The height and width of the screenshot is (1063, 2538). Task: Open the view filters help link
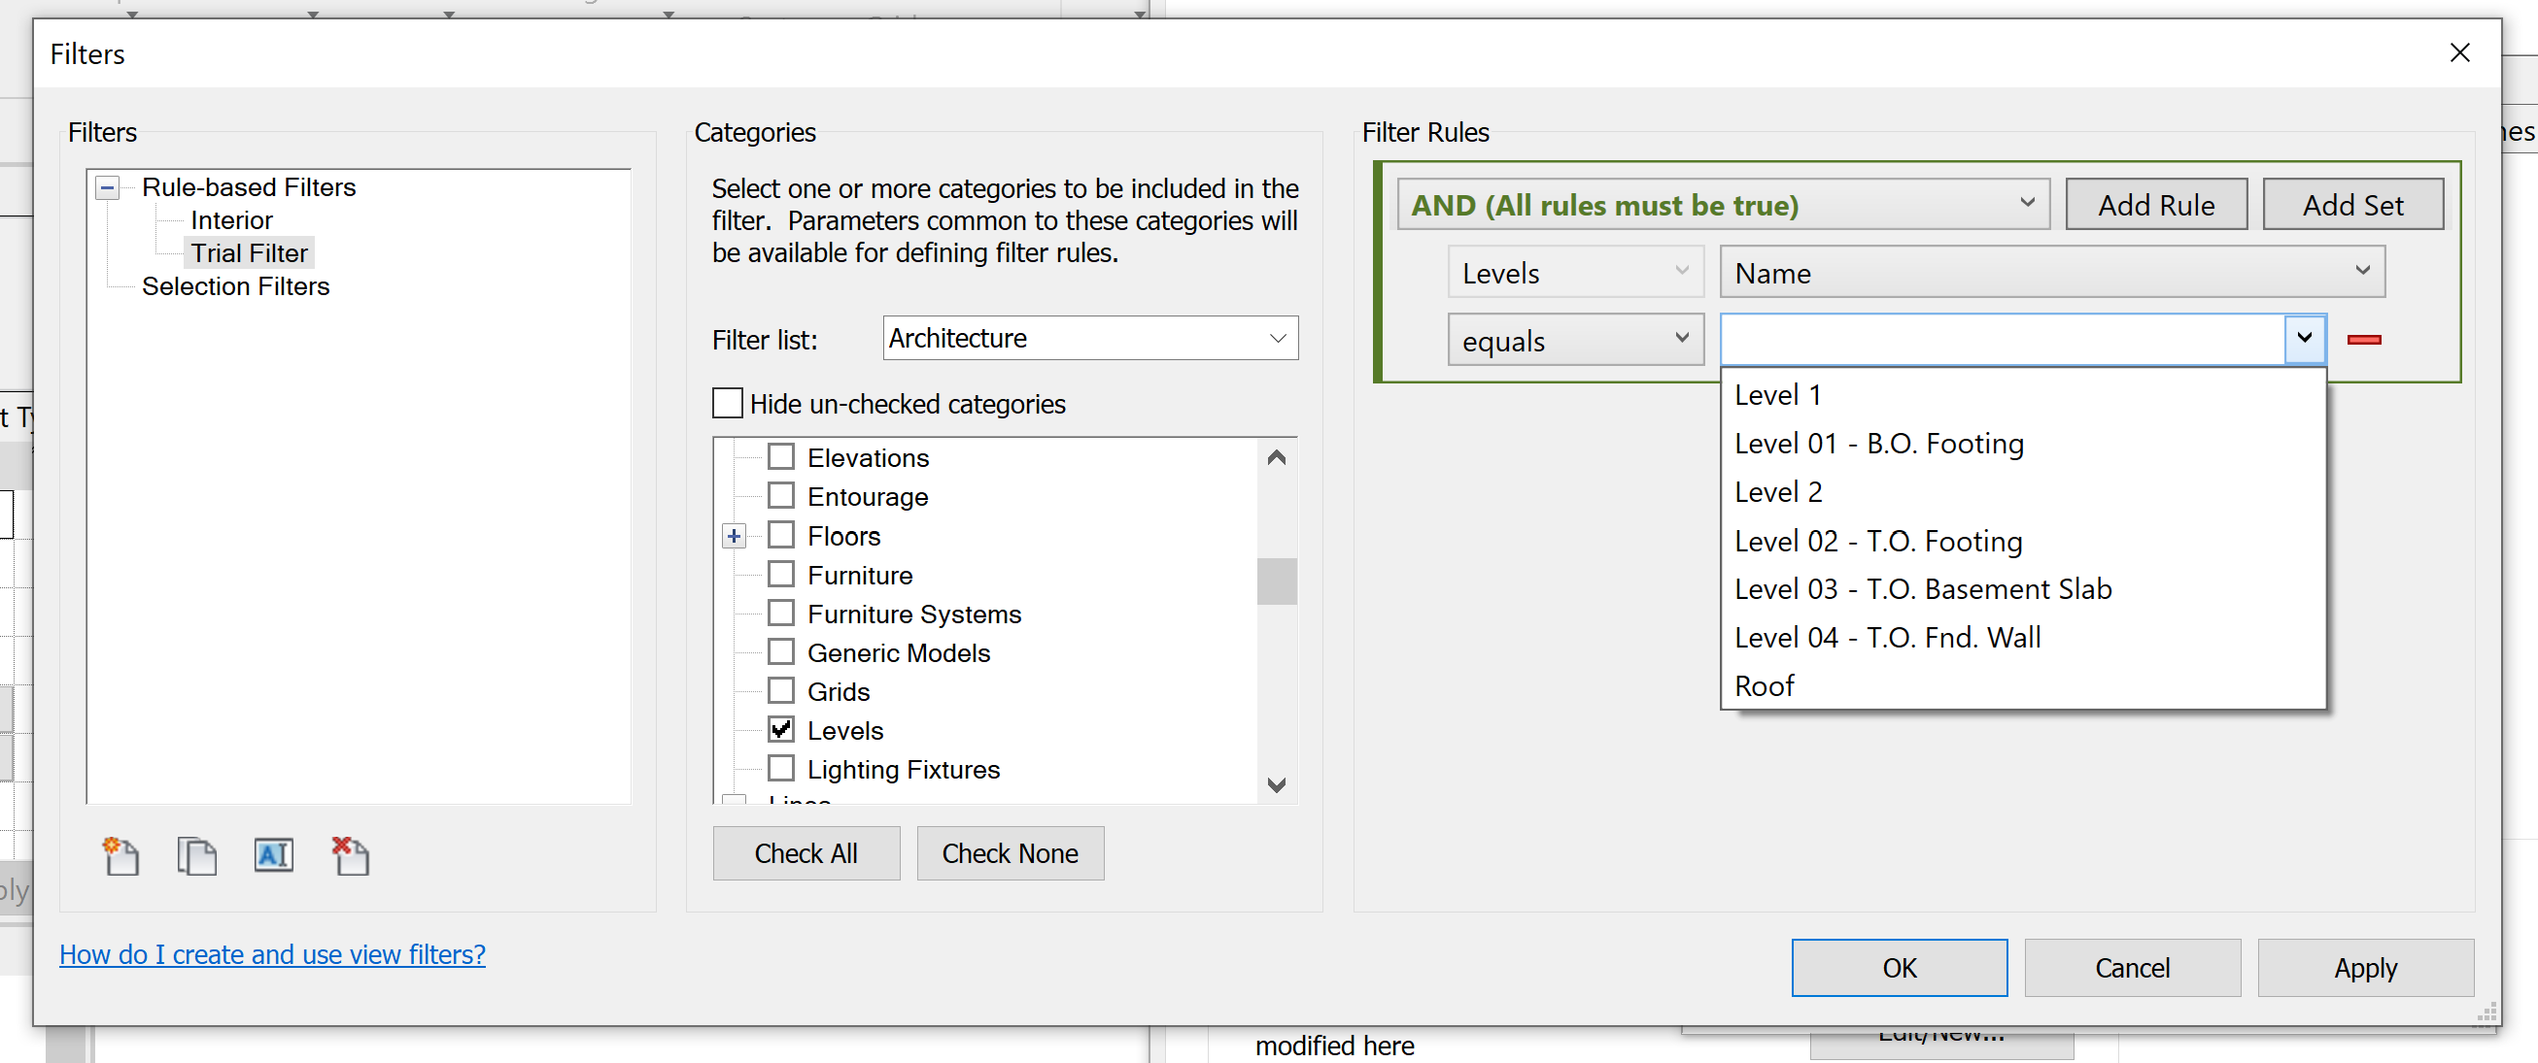coord(272,954)
